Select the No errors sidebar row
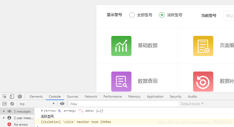The width and height of the screenshot is (234, 127). point(17,124)
